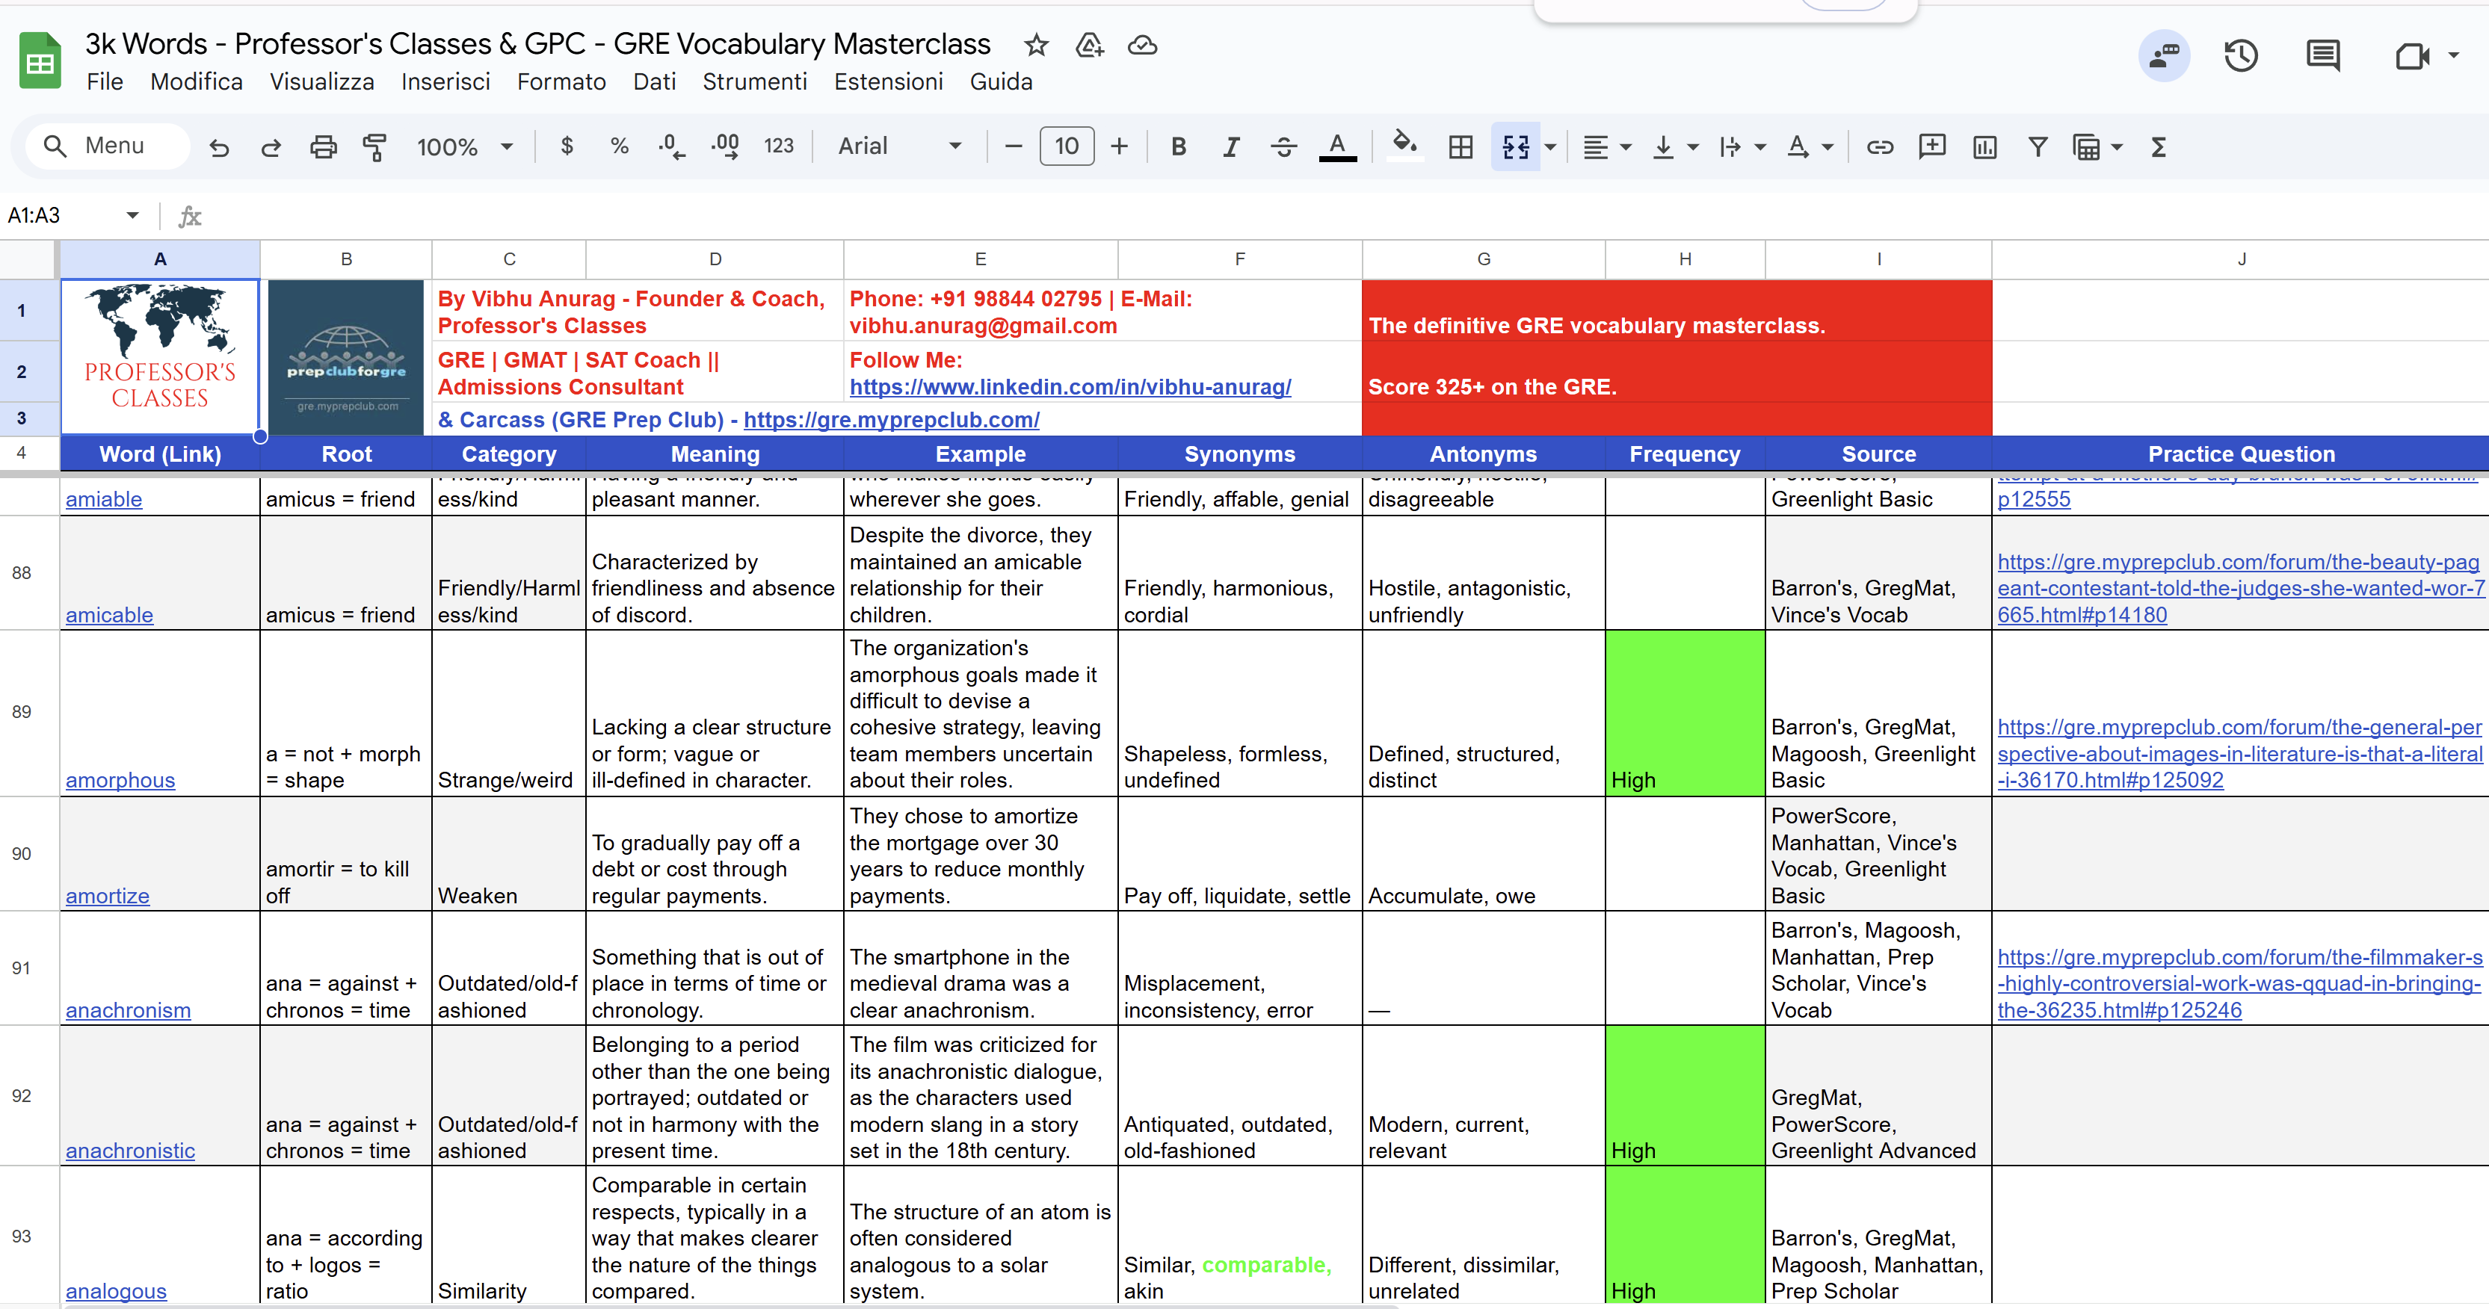
Task: Open Arial font dropdown
Action: coord(900,147)
